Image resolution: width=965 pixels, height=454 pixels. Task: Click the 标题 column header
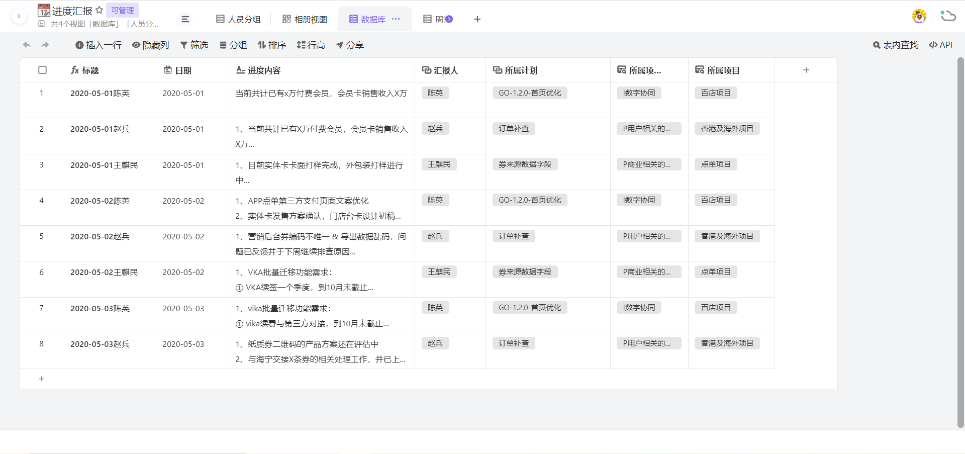coord(110,70)
